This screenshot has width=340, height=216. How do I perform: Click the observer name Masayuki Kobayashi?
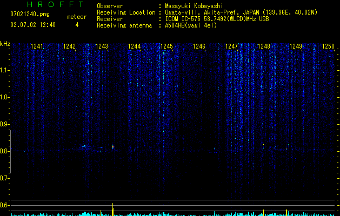coord(194,6)
